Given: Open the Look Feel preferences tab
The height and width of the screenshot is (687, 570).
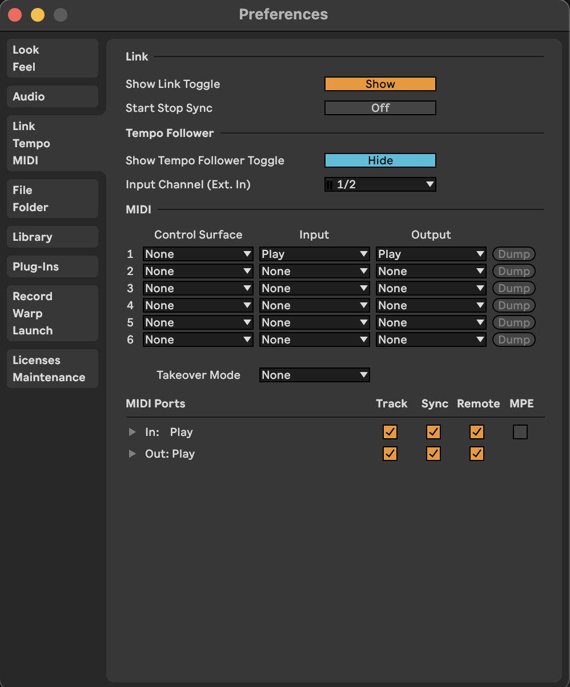Looking at the screenshot, I should pyautogui.click(x=52, y=58).
